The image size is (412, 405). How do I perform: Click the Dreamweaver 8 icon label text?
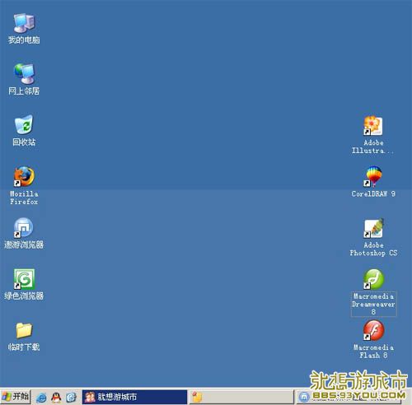tap(373, 304)
